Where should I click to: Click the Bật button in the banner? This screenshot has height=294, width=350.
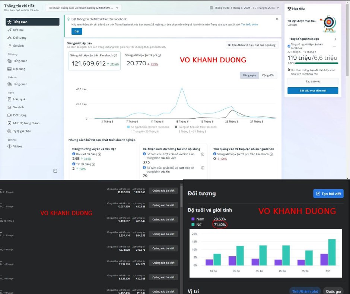pyautogui.click(x=77, y=31)
